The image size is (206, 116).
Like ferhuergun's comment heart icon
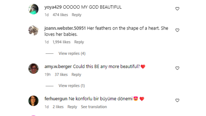pyautogui.click(x=177, y=100)
